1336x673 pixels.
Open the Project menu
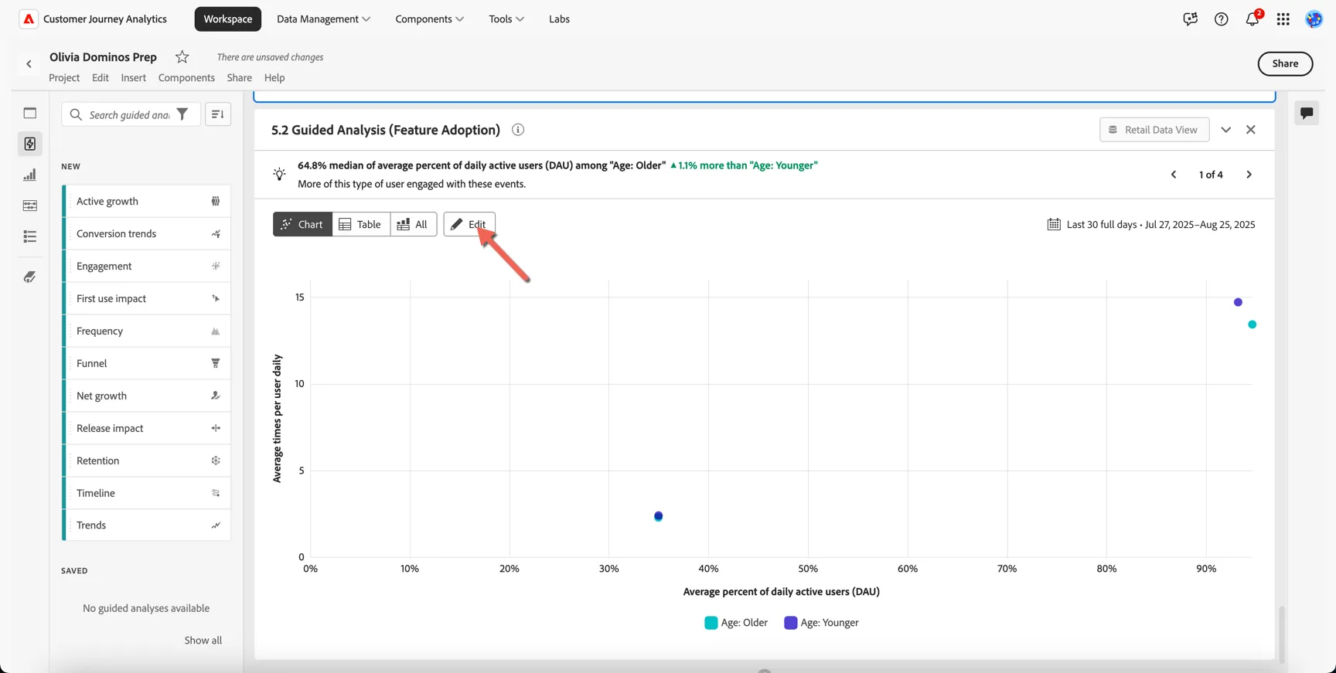64,77
